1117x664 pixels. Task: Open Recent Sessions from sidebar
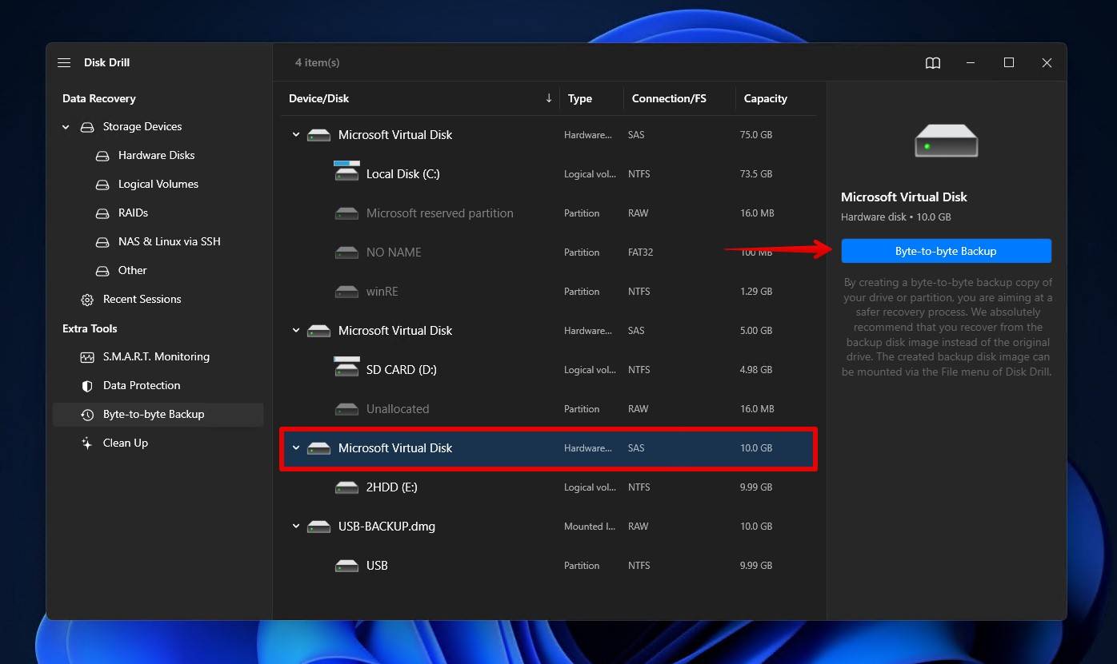pyautogui.click(x=142, y=299)
